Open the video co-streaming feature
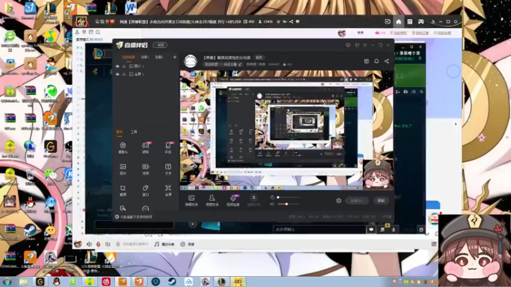Screen dimensions: 511x287 [233, 200]
